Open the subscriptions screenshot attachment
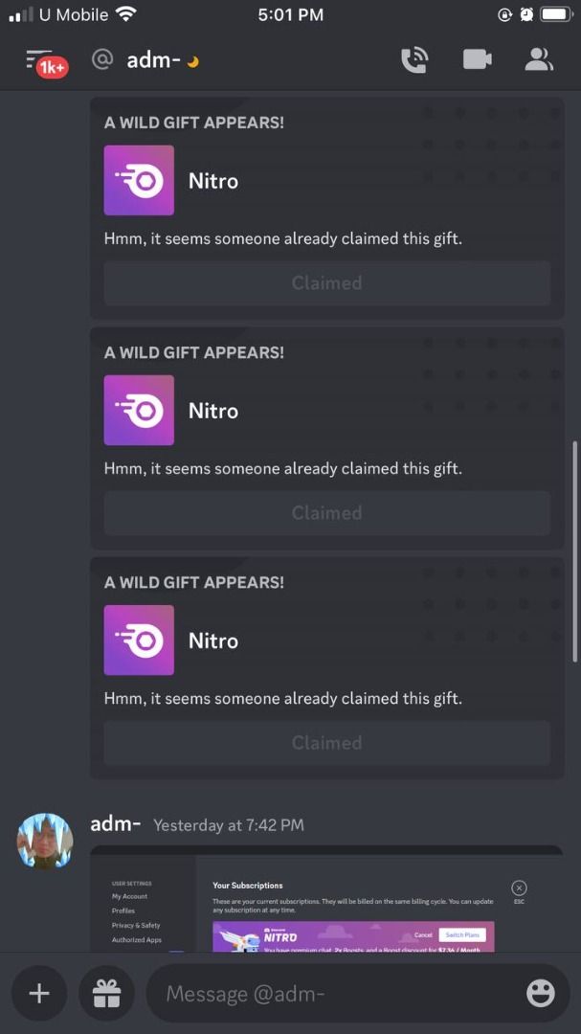Screen dimensions: 581x1034 [x=326, y=899]
